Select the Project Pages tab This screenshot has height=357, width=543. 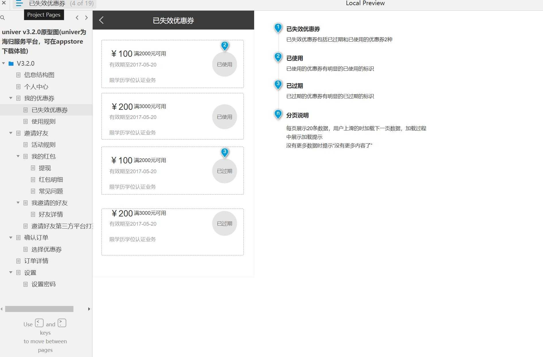click(44, 15)
